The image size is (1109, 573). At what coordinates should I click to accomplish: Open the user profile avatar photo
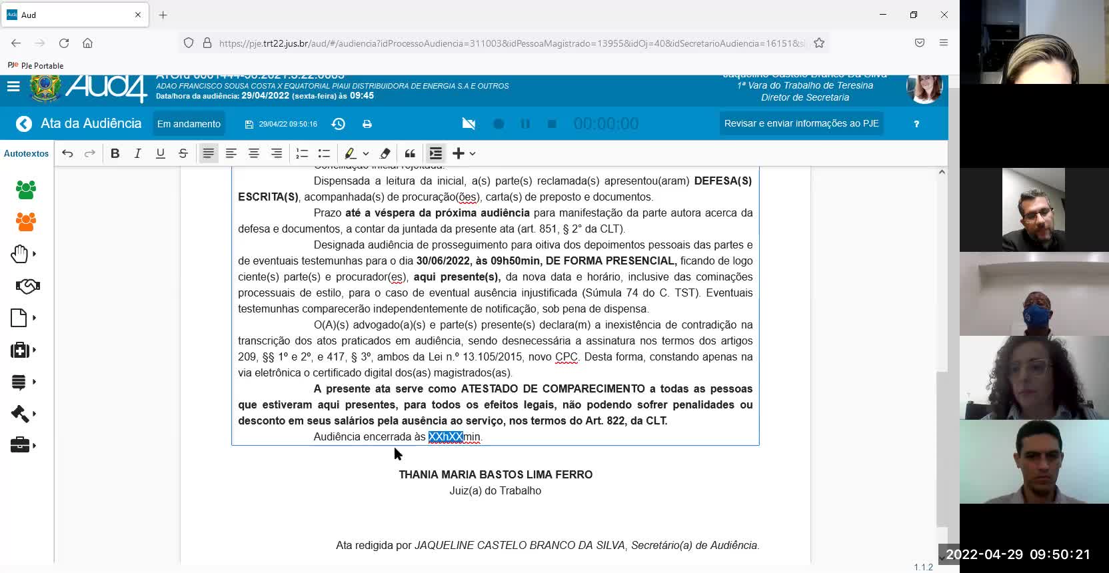tap(924, 89)
